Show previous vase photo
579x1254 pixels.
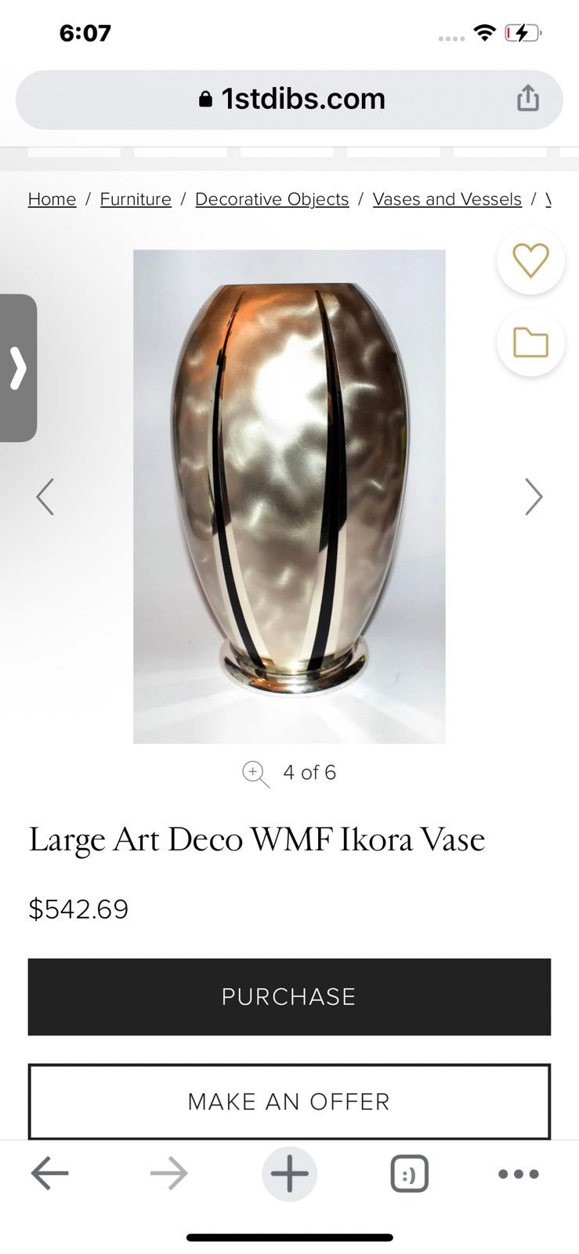click(x=45, y=497)
